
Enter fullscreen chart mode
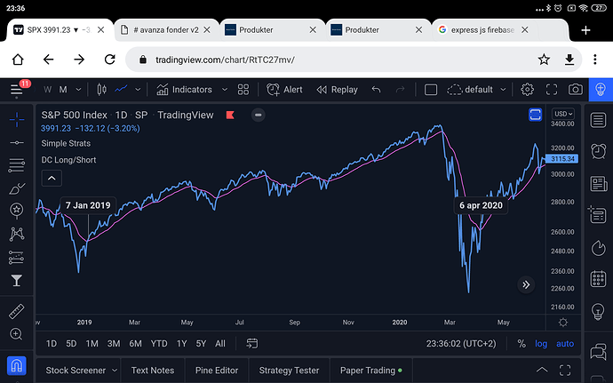click(552, 90)
